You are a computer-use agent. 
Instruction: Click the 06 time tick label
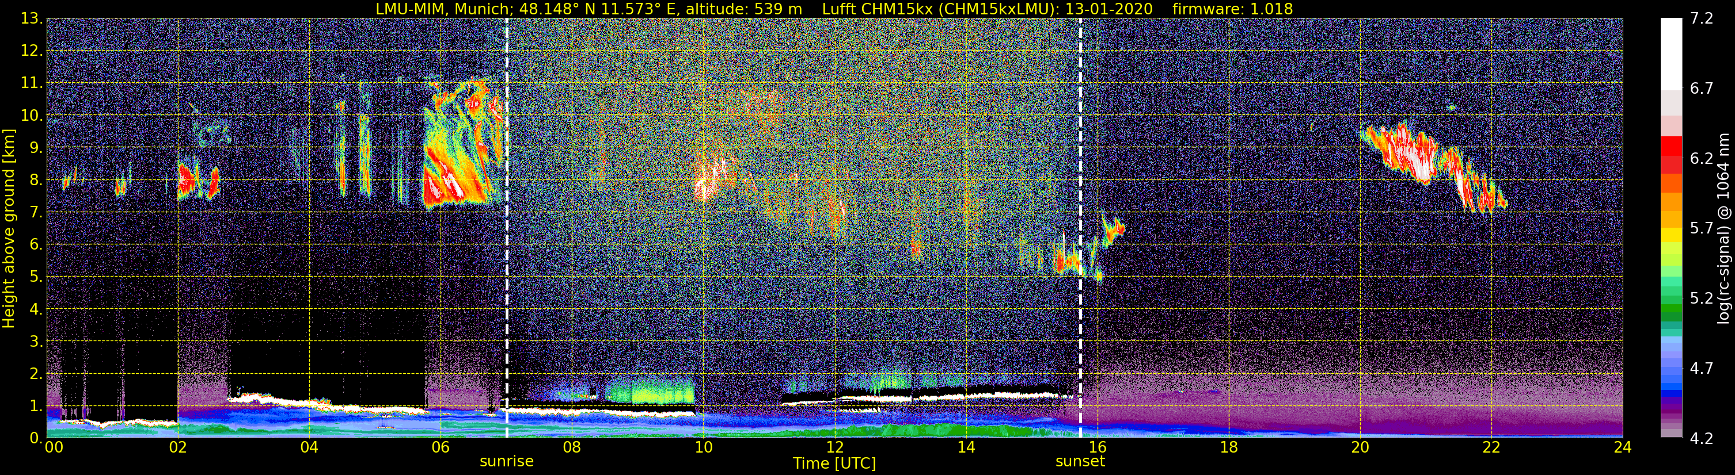coord(441,448)
